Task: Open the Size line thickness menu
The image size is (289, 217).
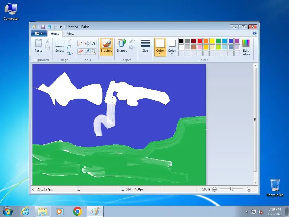Action: click(145, 47)
